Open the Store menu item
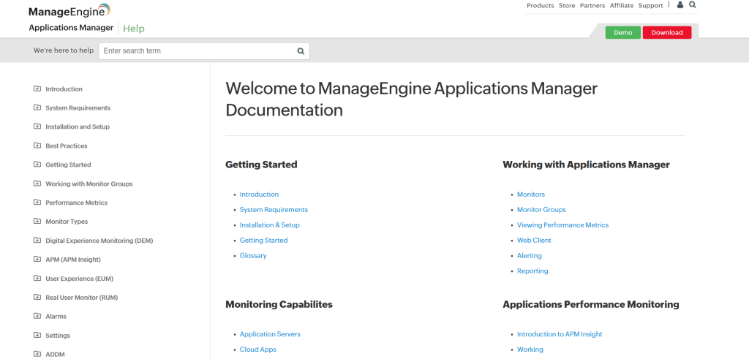This screenshot has width=749, height=362. (567, 6)
